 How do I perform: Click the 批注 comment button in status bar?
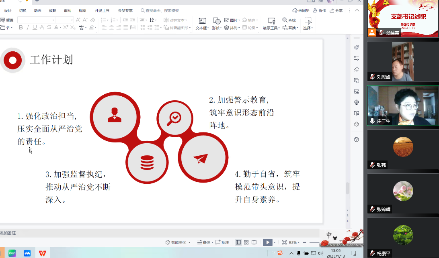222,242
